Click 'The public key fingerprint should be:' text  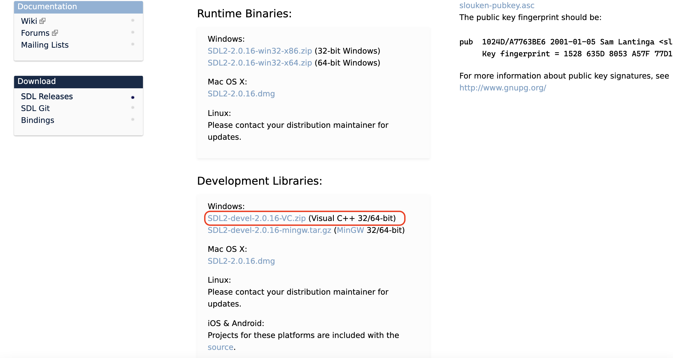pos(530,17)
